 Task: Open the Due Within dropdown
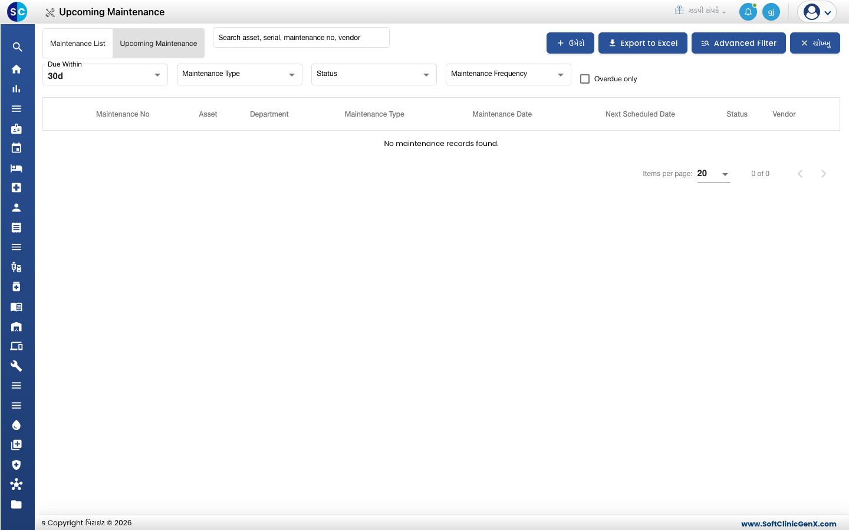105,75
